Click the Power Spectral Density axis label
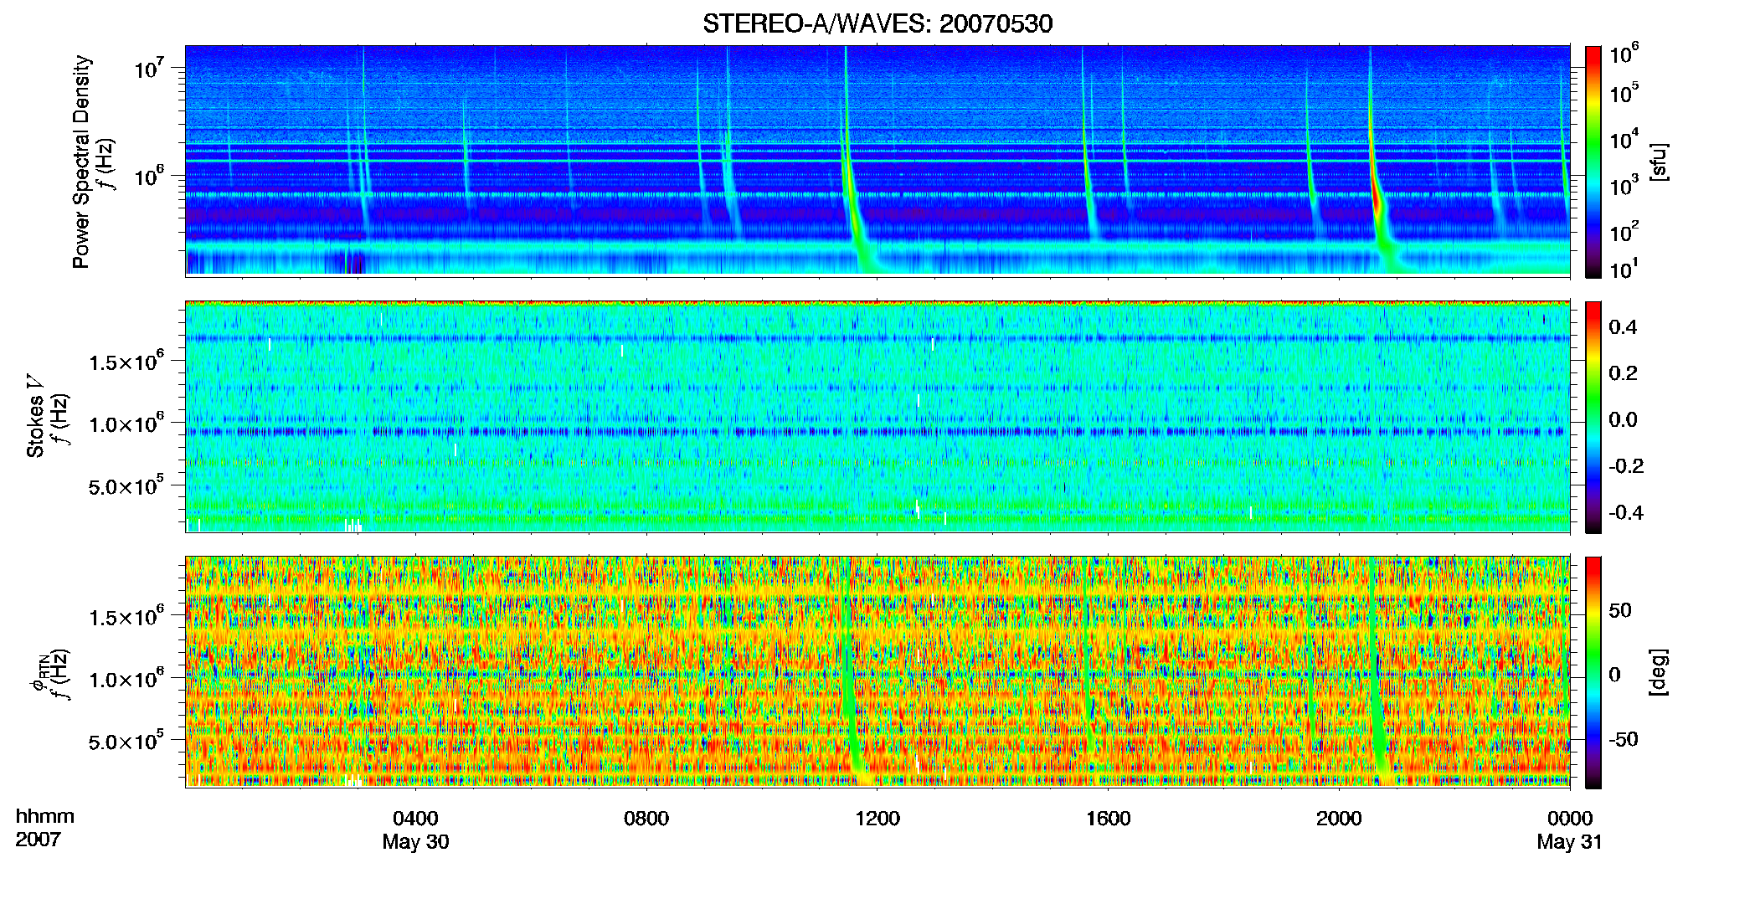The image size is (1755, 904). pos(92,162)
